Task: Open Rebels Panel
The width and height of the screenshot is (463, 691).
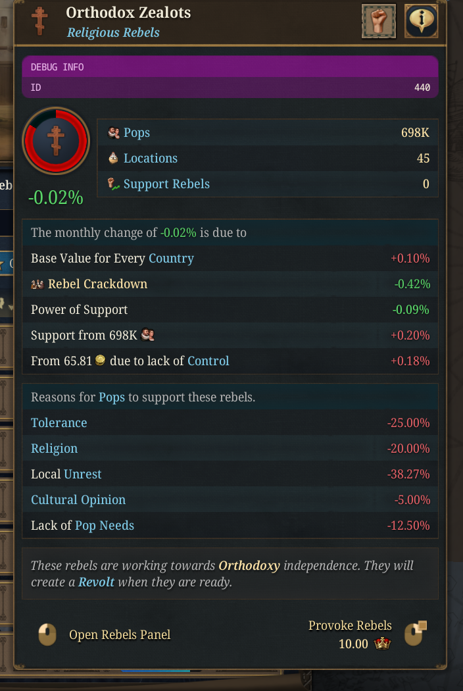Action: click(120, 635)
